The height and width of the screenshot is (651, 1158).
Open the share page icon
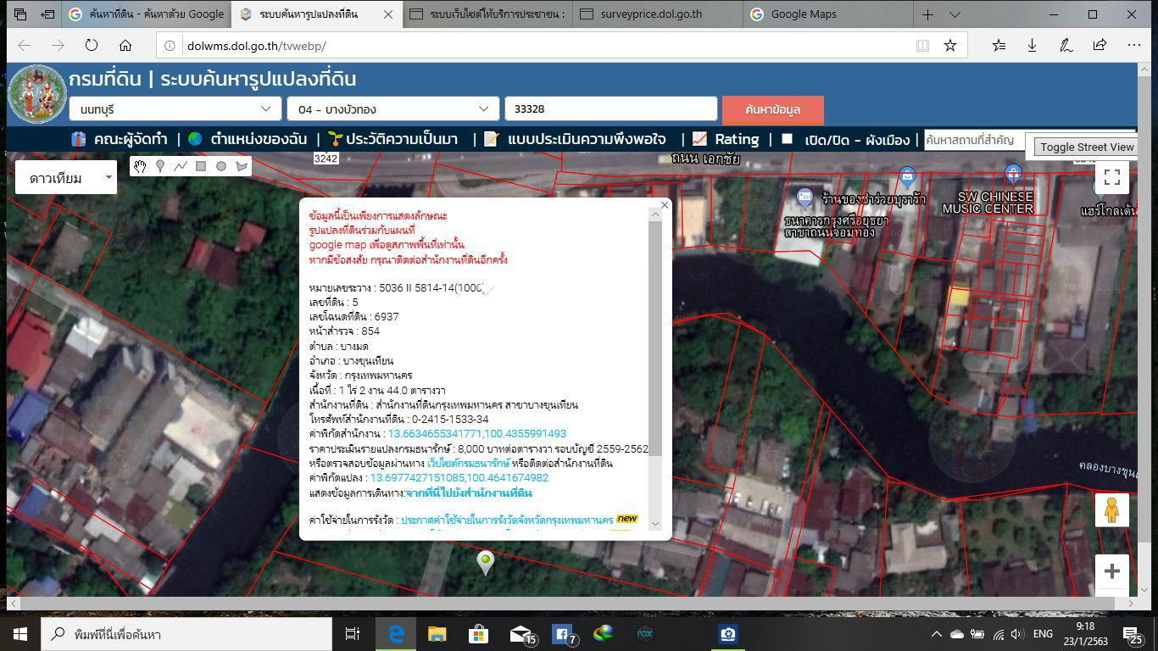pyautogui.click(x=1100, y=46)
